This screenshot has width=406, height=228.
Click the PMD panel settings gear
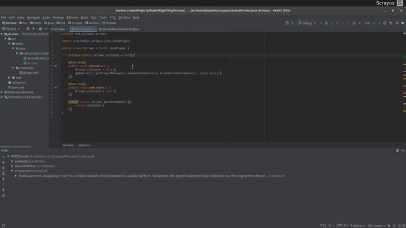398,151
